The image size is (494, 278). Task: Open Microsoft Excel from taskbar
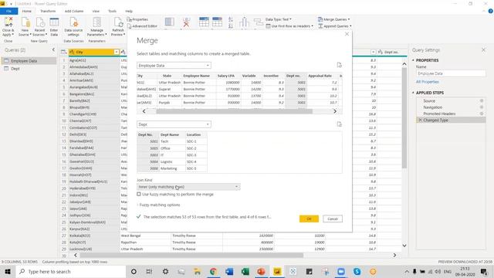[x=245, y=271]
